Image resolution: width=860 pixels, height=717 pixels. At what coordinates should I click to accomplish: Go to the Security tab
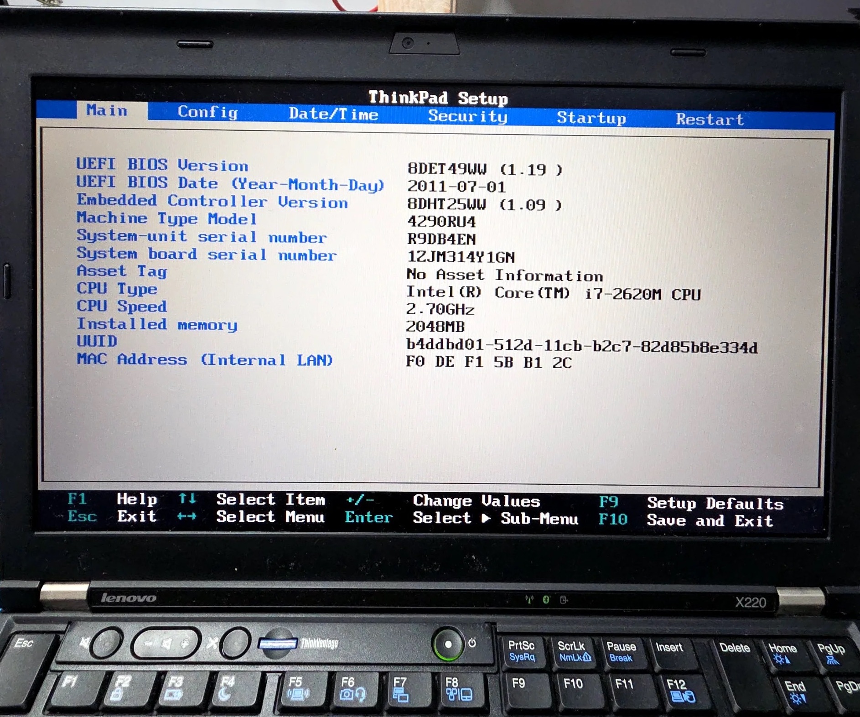[x=467, y=116]
